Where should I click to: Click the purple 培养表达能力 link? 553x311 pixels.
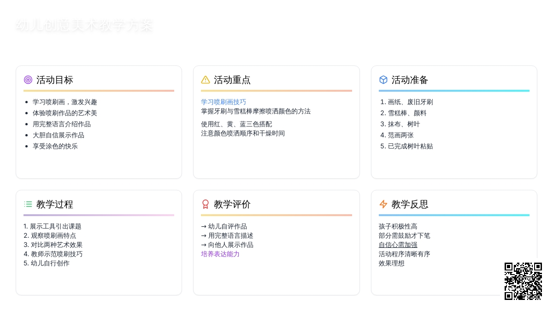click(220, 254)
